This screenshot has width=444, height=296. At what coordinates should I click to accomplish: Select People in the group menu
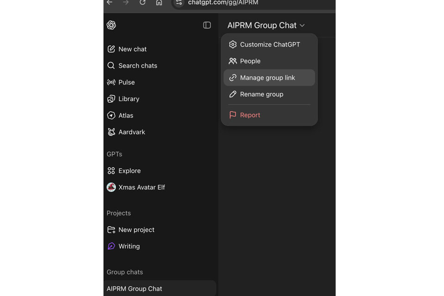pyautogui.click(x=250, y=61)
